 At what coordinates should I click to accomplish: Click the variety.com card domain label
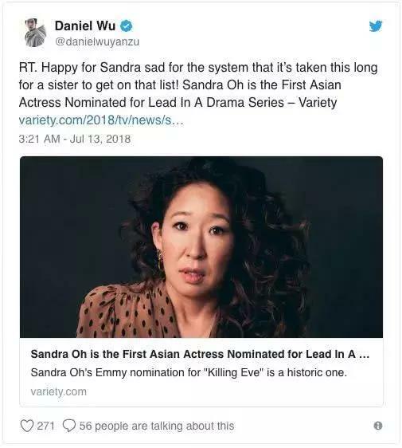point(58,391)
